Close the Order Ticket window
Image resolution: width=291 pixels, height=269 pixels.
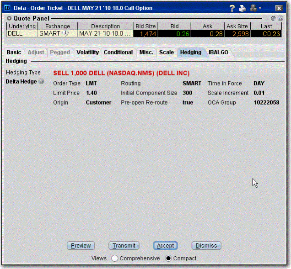tap(279, 8)
